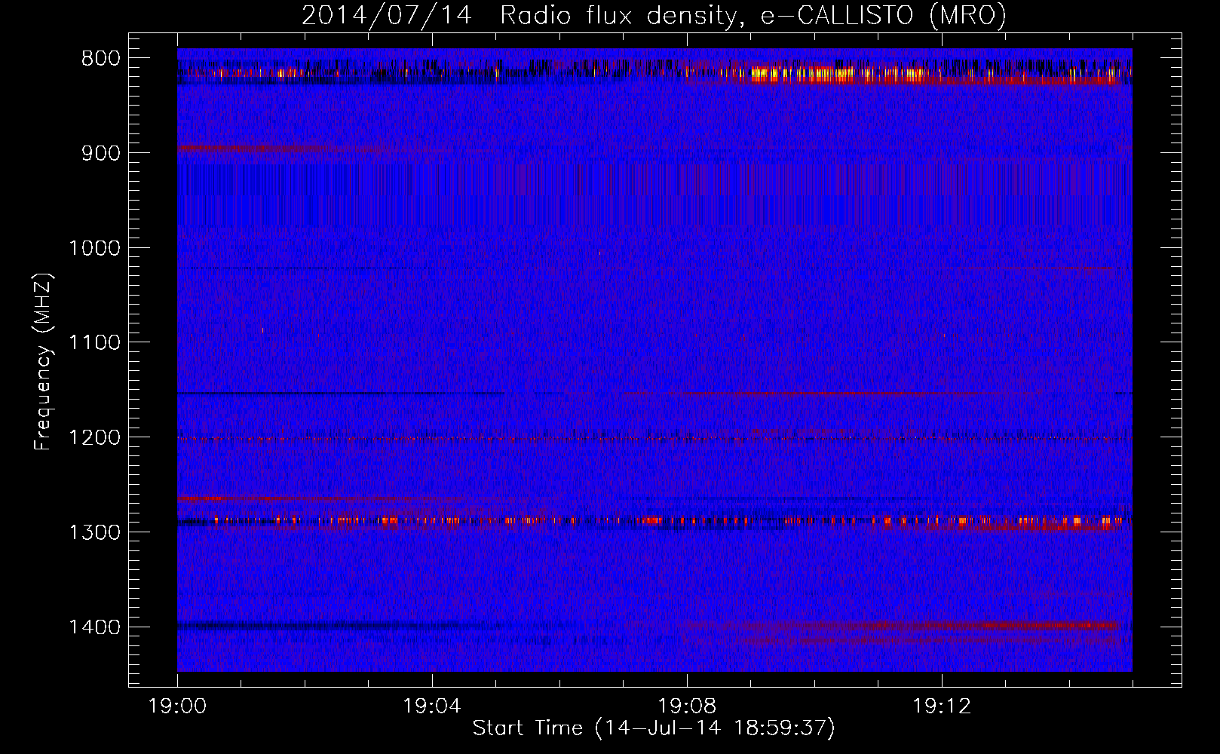The height and width of the screenshot is (754, 1220).
Task: Click the 900 frequency axis label
Action: tap(101, 153)
